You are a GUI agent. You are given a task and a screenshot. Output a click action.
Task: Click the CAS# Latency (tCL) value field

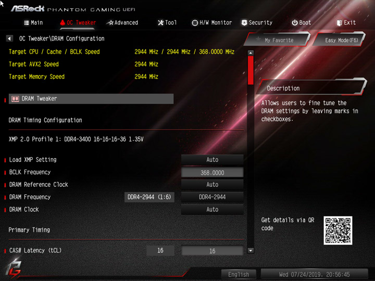[x=212, y=251]
